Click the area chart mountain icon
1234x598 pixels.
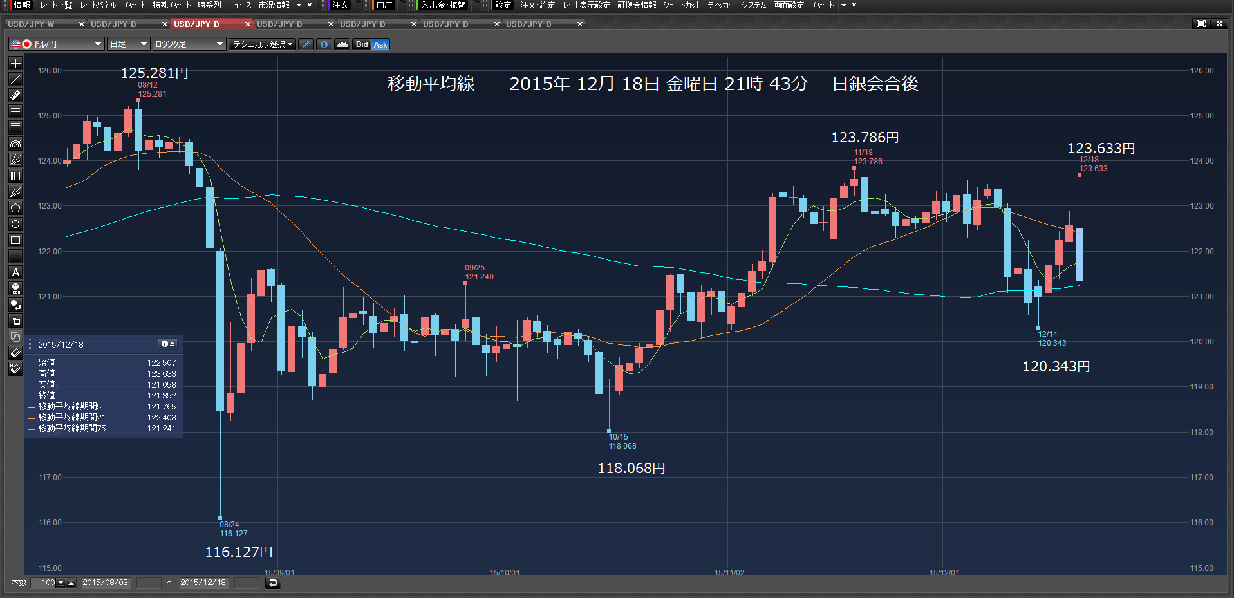pos(342,44)
